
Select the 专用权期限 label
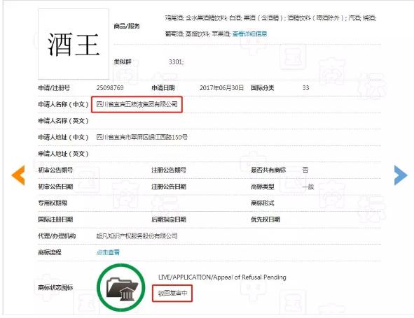(53, 203)
